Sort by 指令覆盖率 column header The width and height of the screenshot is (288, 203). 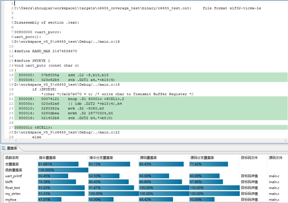[x=47, y=158]
